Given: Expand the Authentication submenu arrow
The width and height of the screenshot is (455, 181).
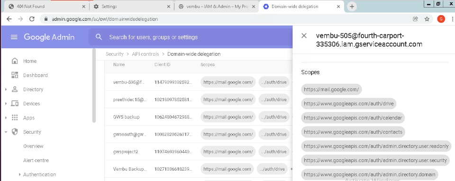Looking at the screenshot, I should (19, 174).
